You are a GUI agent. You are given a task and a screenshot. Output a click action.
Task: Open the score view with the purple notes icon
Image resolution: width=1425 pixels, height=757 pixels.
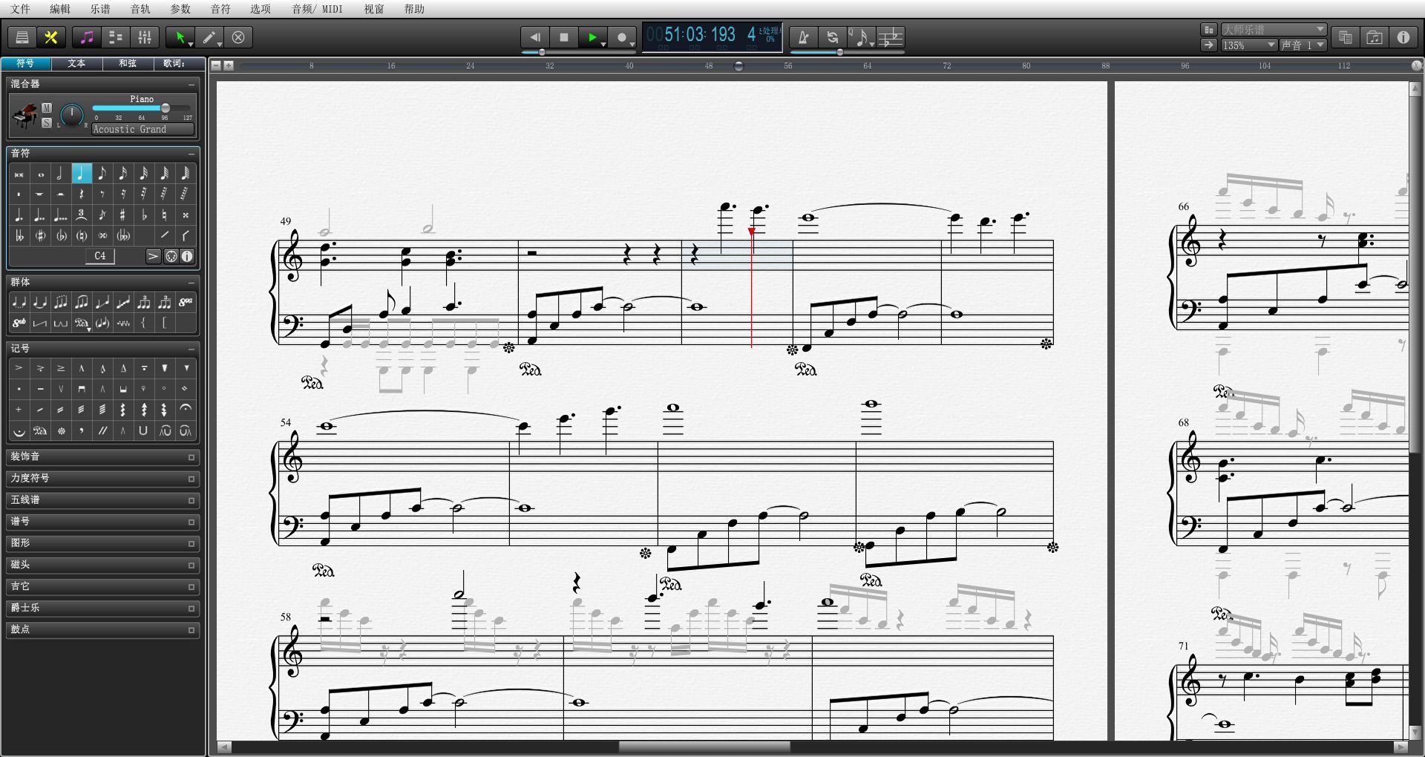(x=87, y=37)
